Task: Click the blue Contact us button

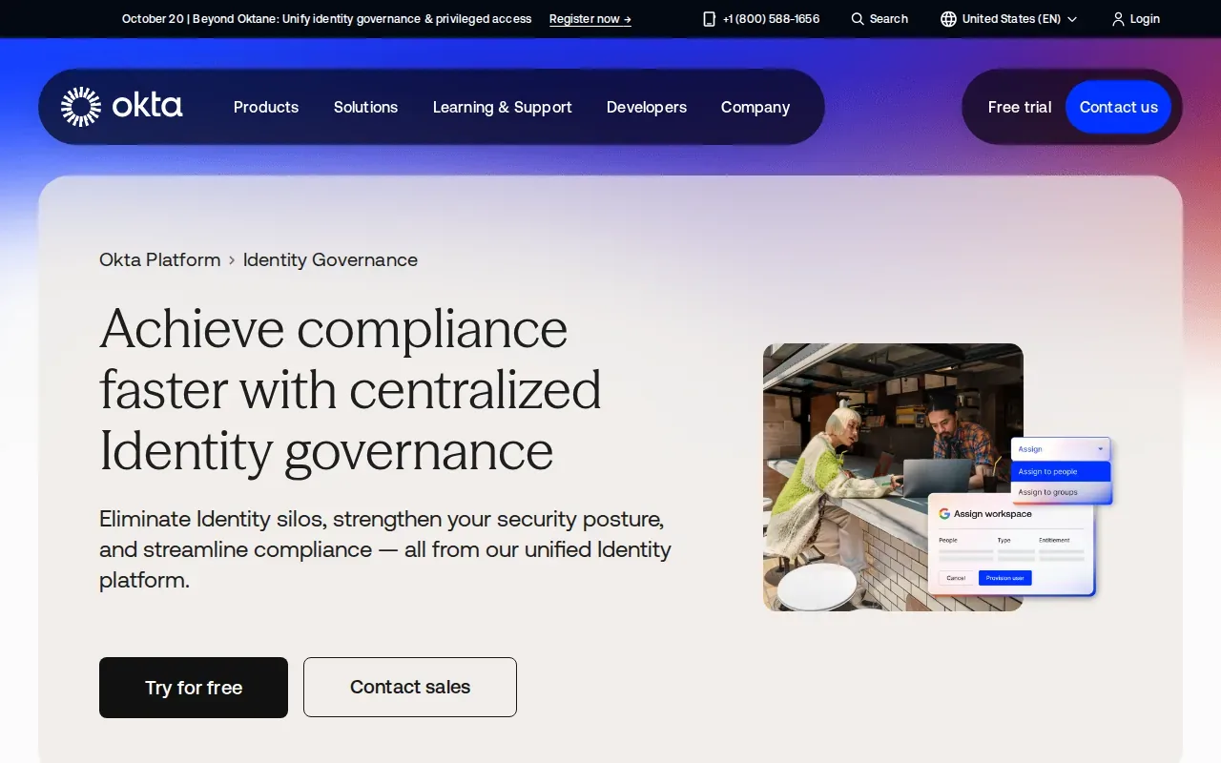Action: tap(1119, 107)
